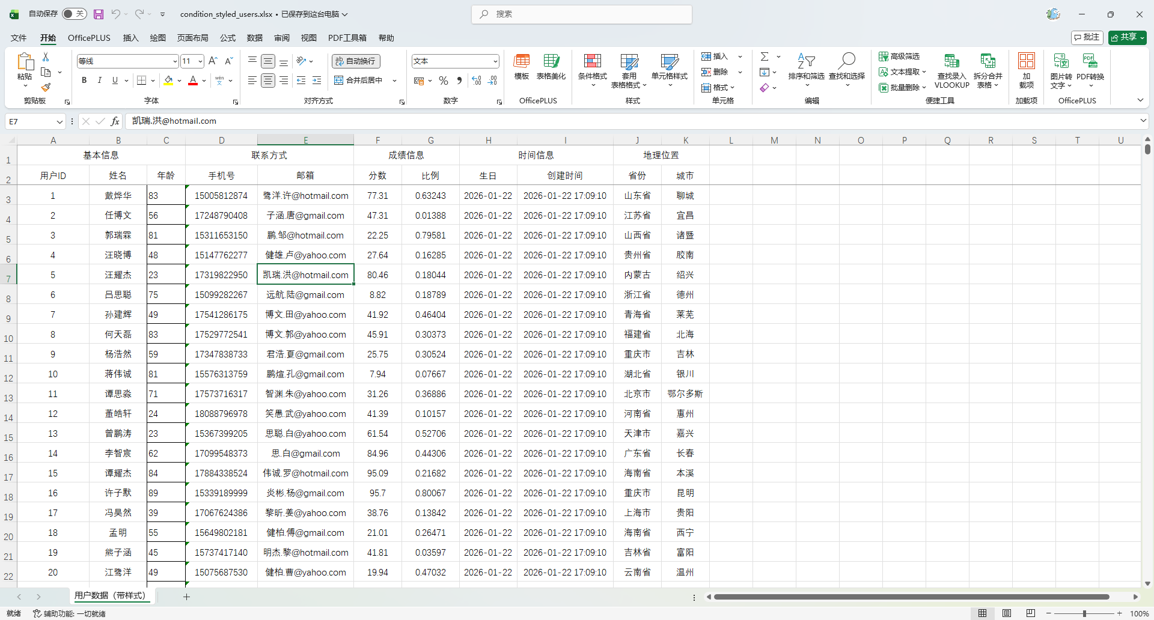The height and width of the screenshot is (620, 1154).
Task: Expand the 文本 number format dropdown
Action: click(x=495, y=61)
